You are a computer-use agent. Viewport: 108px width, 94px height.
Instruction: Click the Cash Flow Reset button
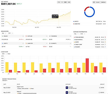[9, 54]
